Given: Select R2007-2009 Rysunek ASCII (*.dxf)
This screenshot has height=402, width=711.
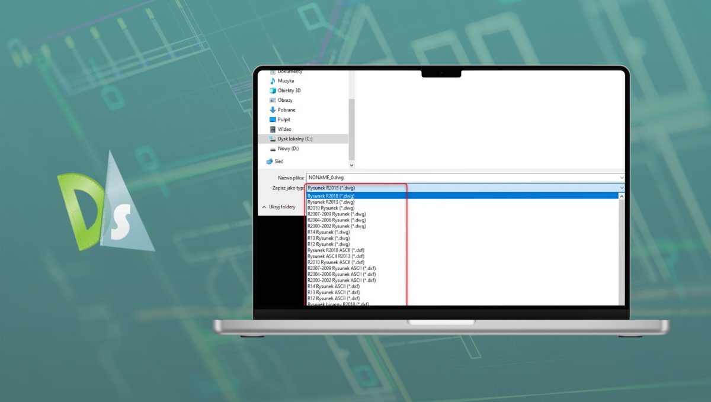Looking at the screenshot, I should pos(341,268).
